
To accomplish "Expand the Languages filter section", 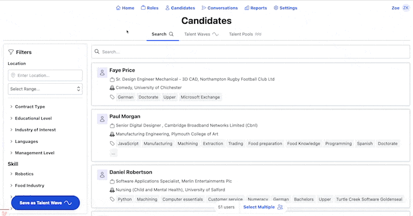I will pyautogui.click(x=26, y=142).
